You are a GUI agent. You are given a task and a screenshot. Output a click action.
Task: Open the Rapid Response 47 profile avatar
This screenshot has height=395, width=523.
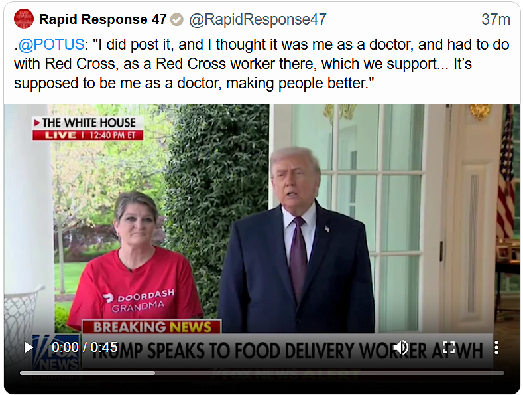click(24, 19)
